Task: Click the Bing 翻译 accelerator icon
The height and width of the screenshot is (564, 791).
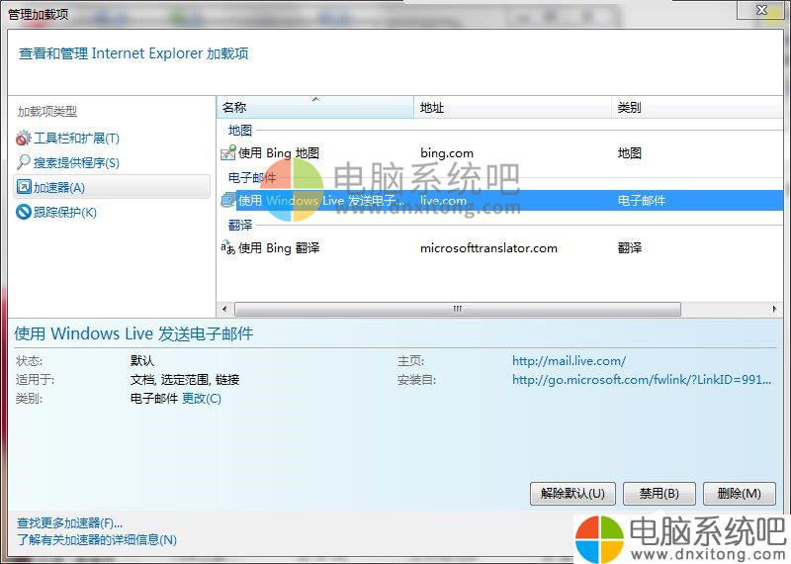Action: [x=227, y=248]
